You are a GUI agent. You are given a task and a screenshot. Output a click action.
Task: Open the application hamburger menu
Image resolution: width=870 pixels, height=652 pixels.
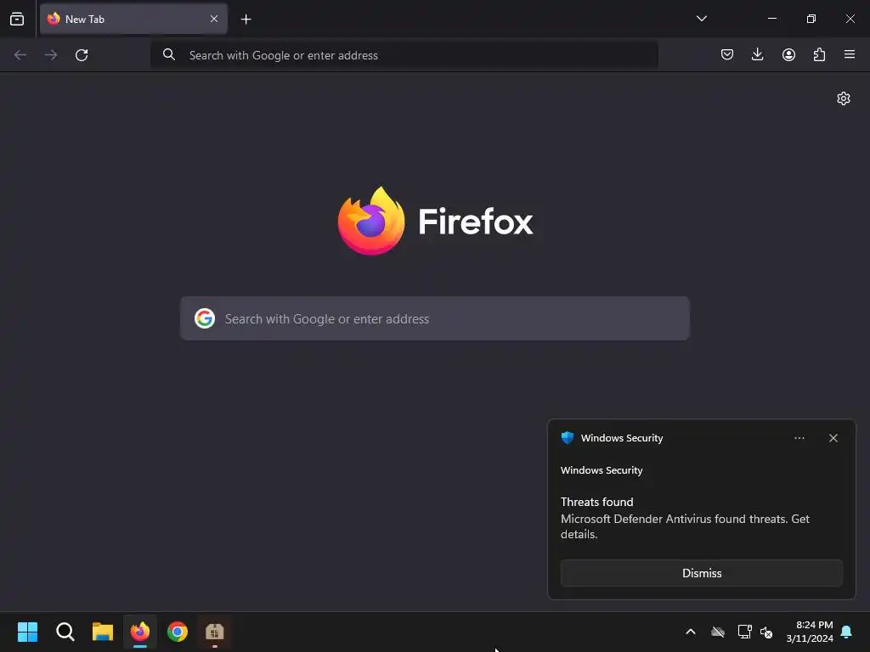tap(850, 54)
